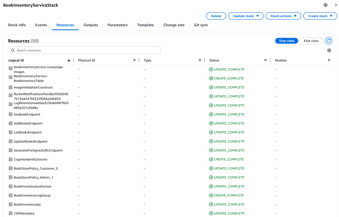Viewport: 339px width, 217px height.
Task: Open the Status column filter
Action: [265, 60]
